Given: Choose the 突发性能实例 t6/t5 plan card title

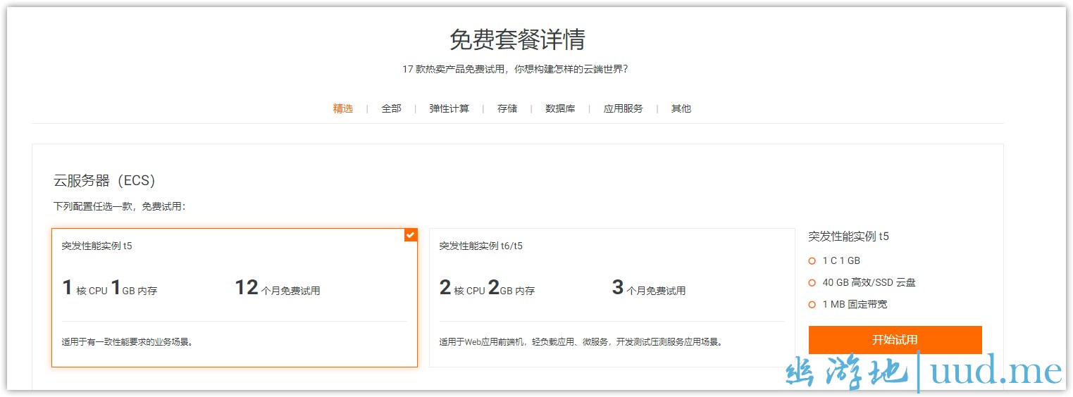Looking at the screenshot, I should point(480,246).
